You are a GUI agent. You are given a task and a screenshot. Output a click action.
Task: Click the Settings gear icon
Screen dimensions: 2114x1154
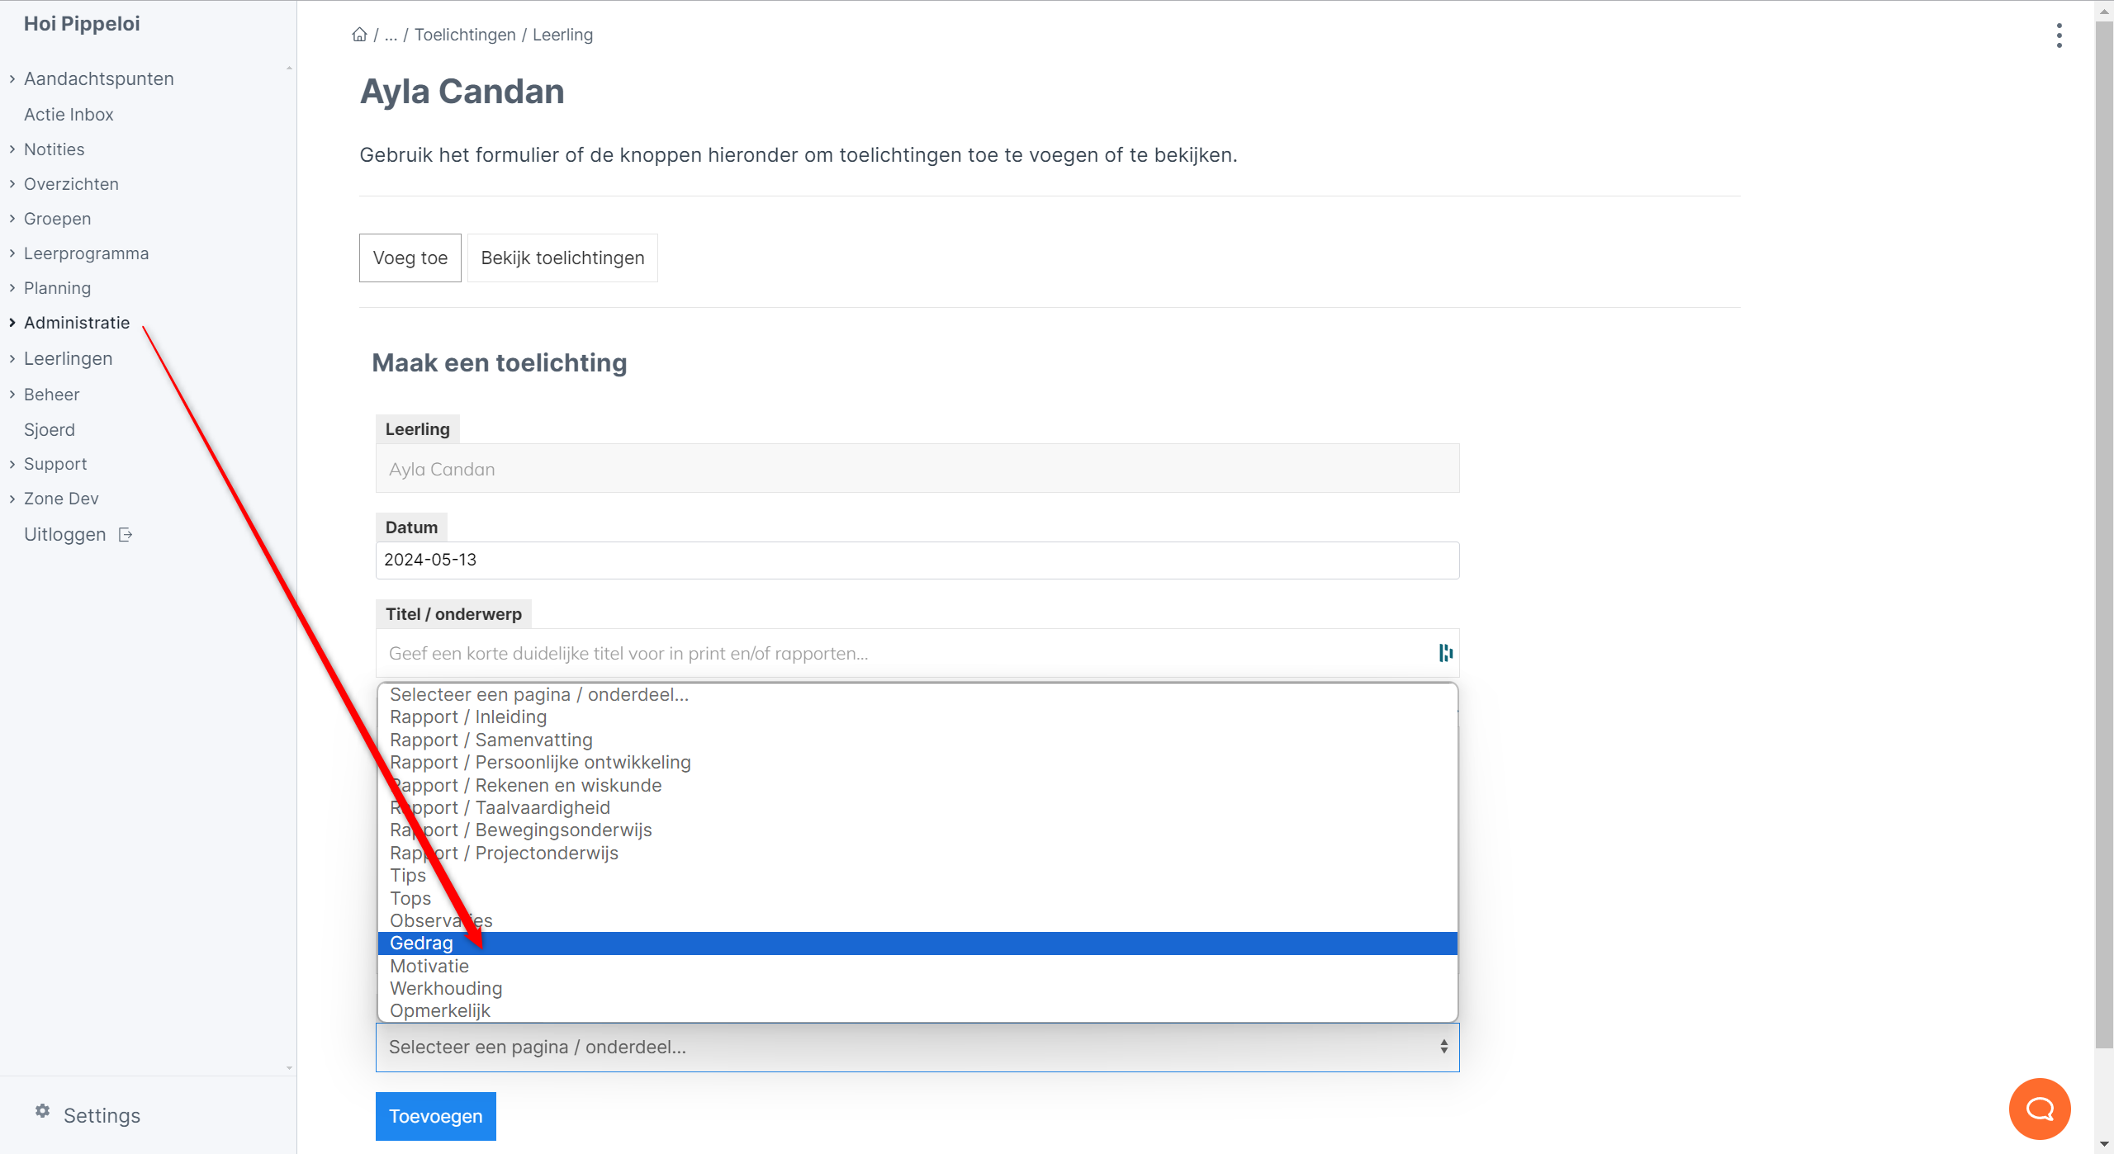[43, 1111]
